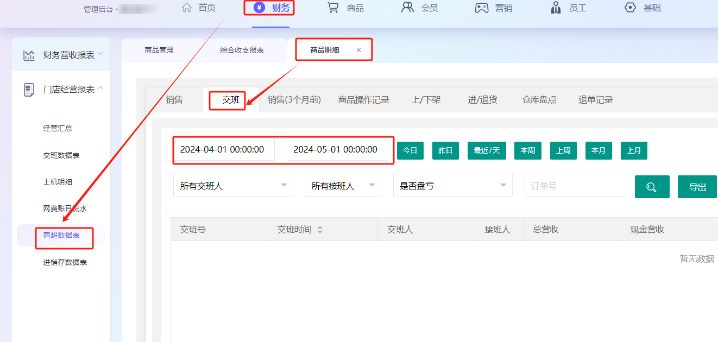Sort by 交班时间 column arrows

[320, 230]
